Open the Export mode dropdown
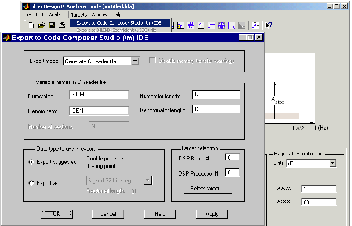This screenshot has width=352, height=226. [x=135, y=61]
